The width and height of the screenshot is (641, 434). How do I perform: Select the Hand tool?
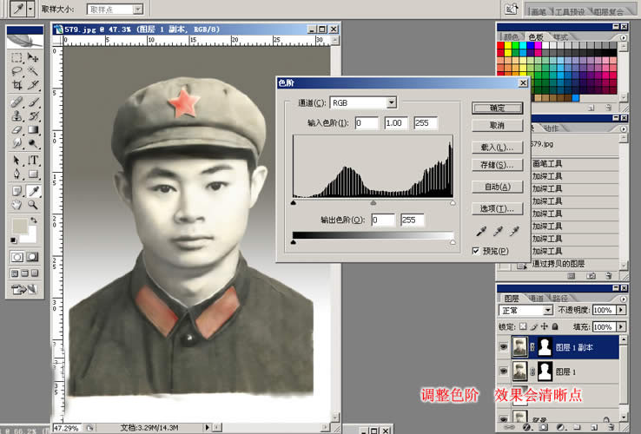tap(17, 205)
